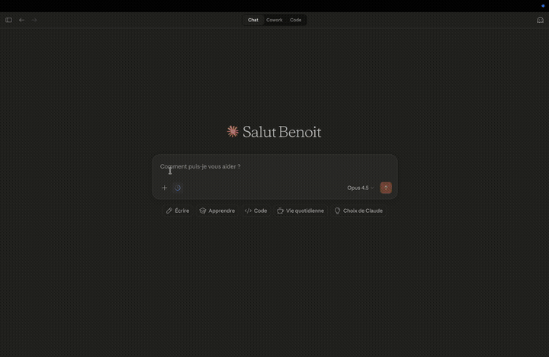Screen dimensions: 549x357
Task: Select the Apprendre suggestion chip
Action: (217, 211)
